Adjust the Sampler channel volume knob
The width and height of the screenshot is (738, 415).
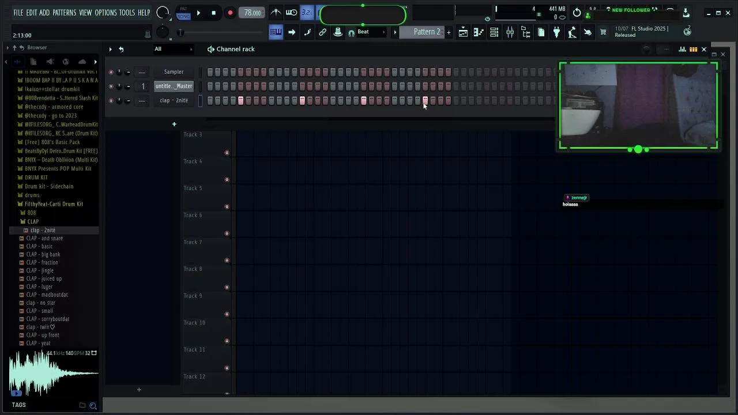(127, 72)
